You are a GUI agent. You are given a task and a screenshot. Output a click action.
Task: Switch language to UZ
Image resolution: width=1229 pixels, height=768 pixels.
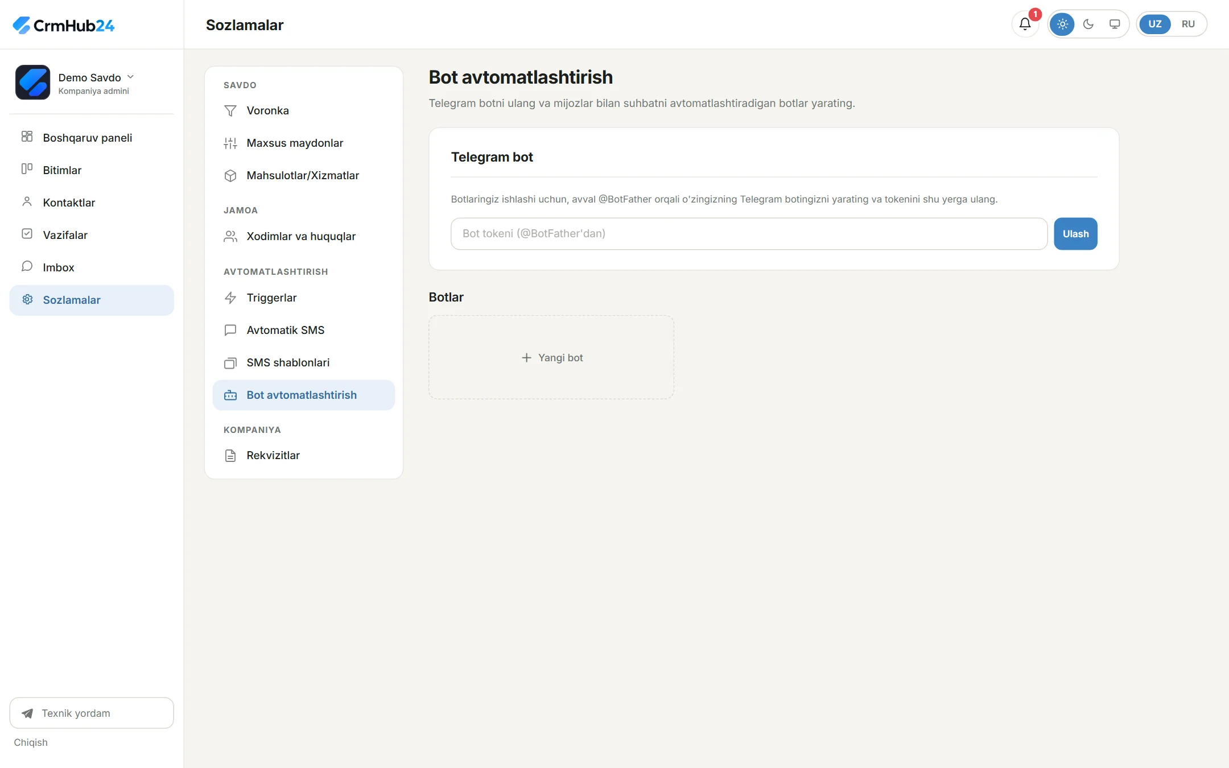1155,24
